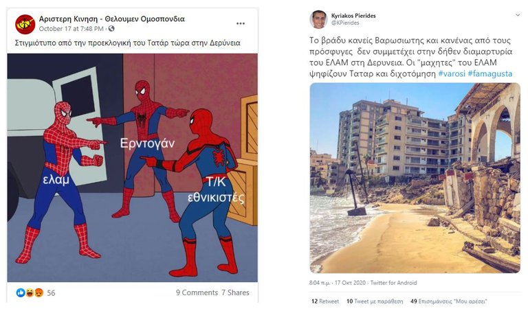Click the #varosi hashtag
Viewport: 528px width, 311px height.
click(x=452, y=73)
